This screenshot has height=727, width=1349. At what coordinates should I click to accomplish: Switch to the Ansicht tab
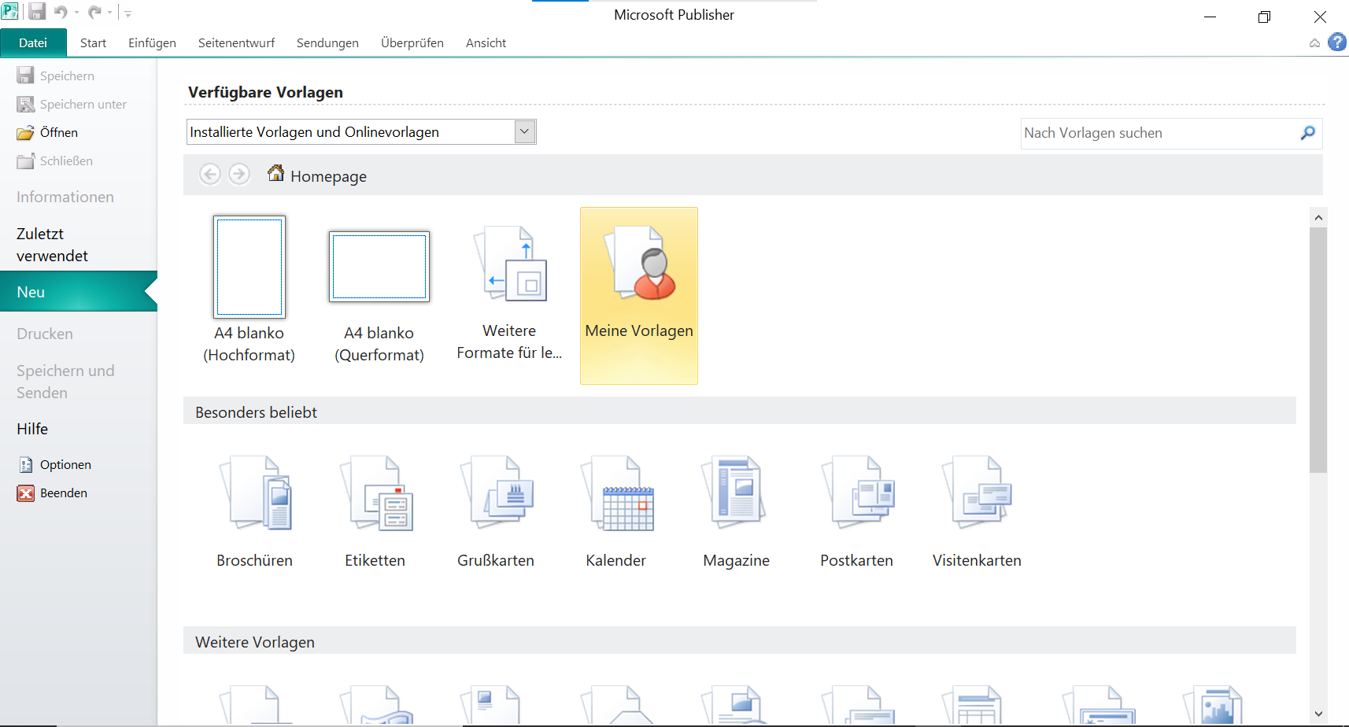point(486,42)
